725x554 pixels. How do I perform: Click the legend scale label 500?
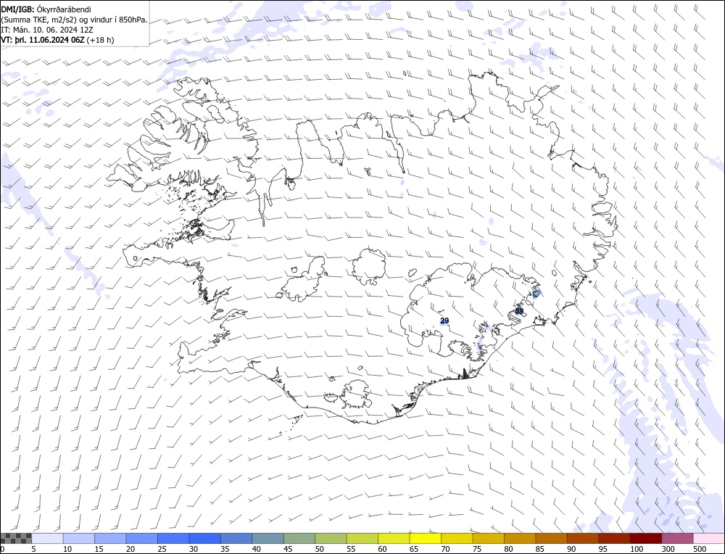pyautogui.click(x=699, y=549)
